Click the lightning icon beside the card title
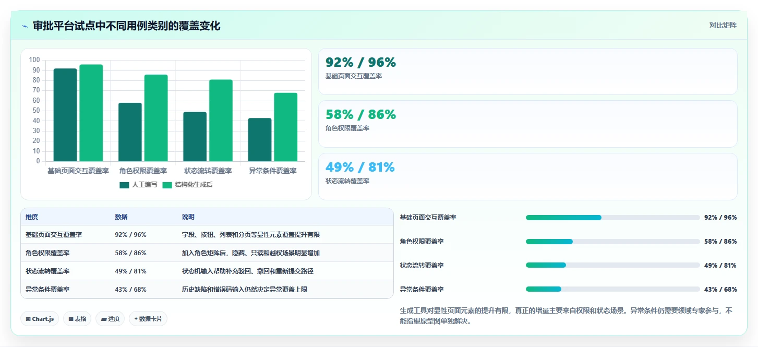The height and width of the screenshot is (347, 758). (25, 26)
